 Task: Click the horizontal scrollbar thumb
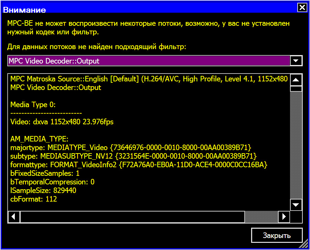click(x=132, y=217)
